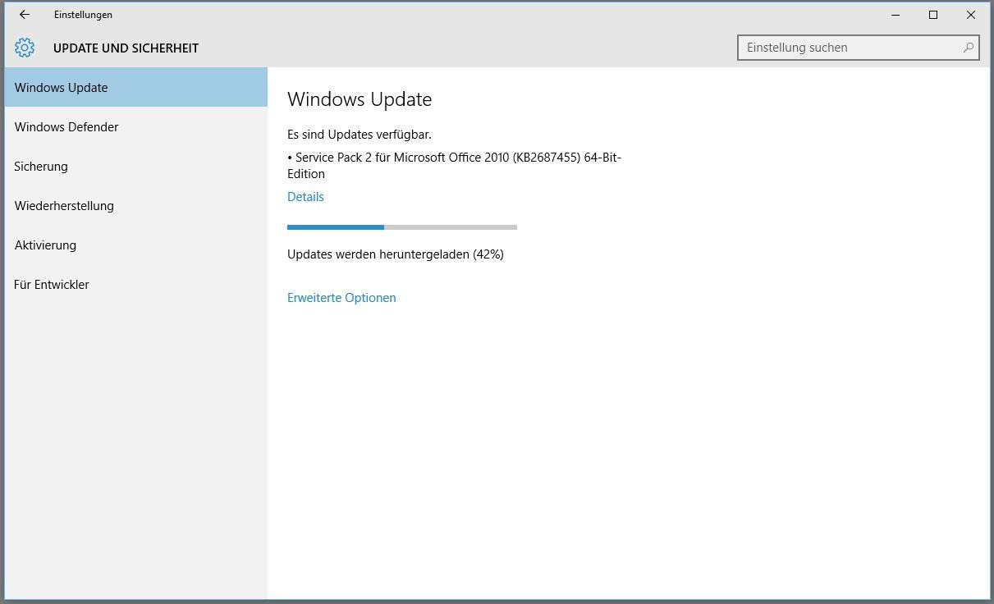Click the update download progress bar
994x604 pixels.
[x=402, y=226]
